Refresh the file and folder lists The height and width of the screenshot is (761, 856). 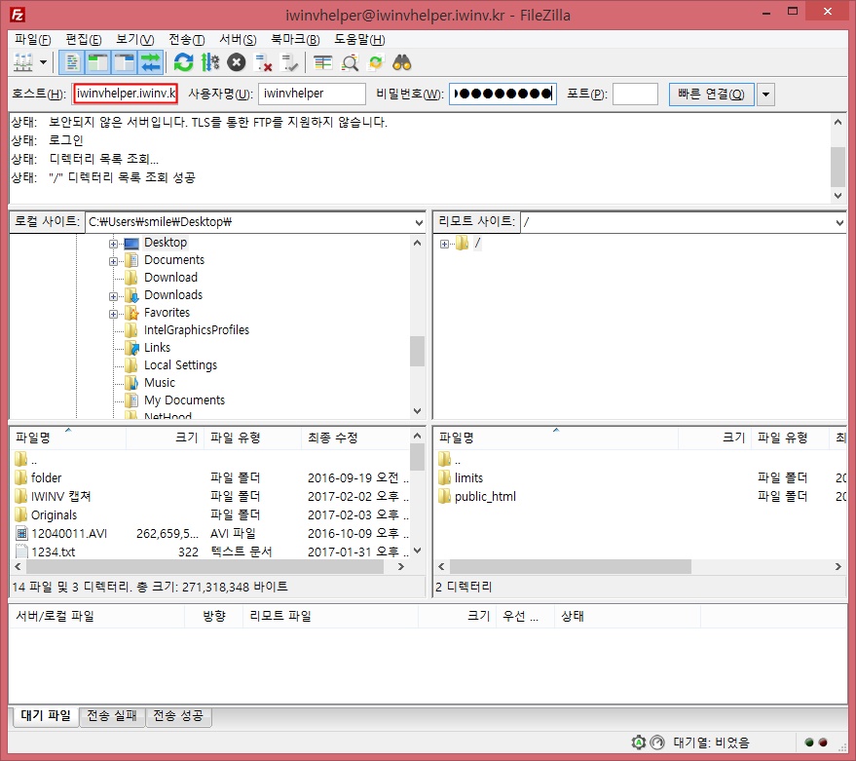tap(183, 62)
